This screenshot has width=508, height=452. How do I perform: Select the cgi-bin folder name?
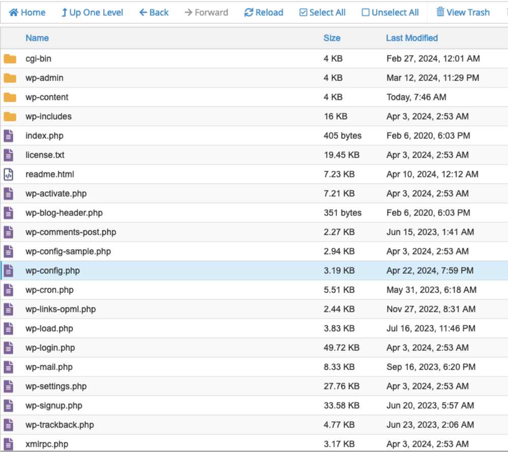[x=39, y=59]
